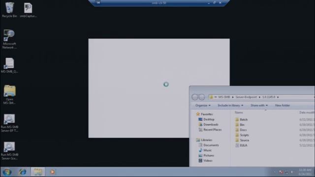This screenshot has height=177, width=315.
Task: Expand arrow after Server-Endpoint in breadcrumb
Action: click(259, 97)
